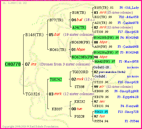Click the OrduM entry
142x129 pixels.
(x=100, y=76)
